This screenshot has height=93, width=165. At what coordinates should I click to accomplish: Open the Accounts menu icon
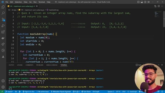coord(3,81)
